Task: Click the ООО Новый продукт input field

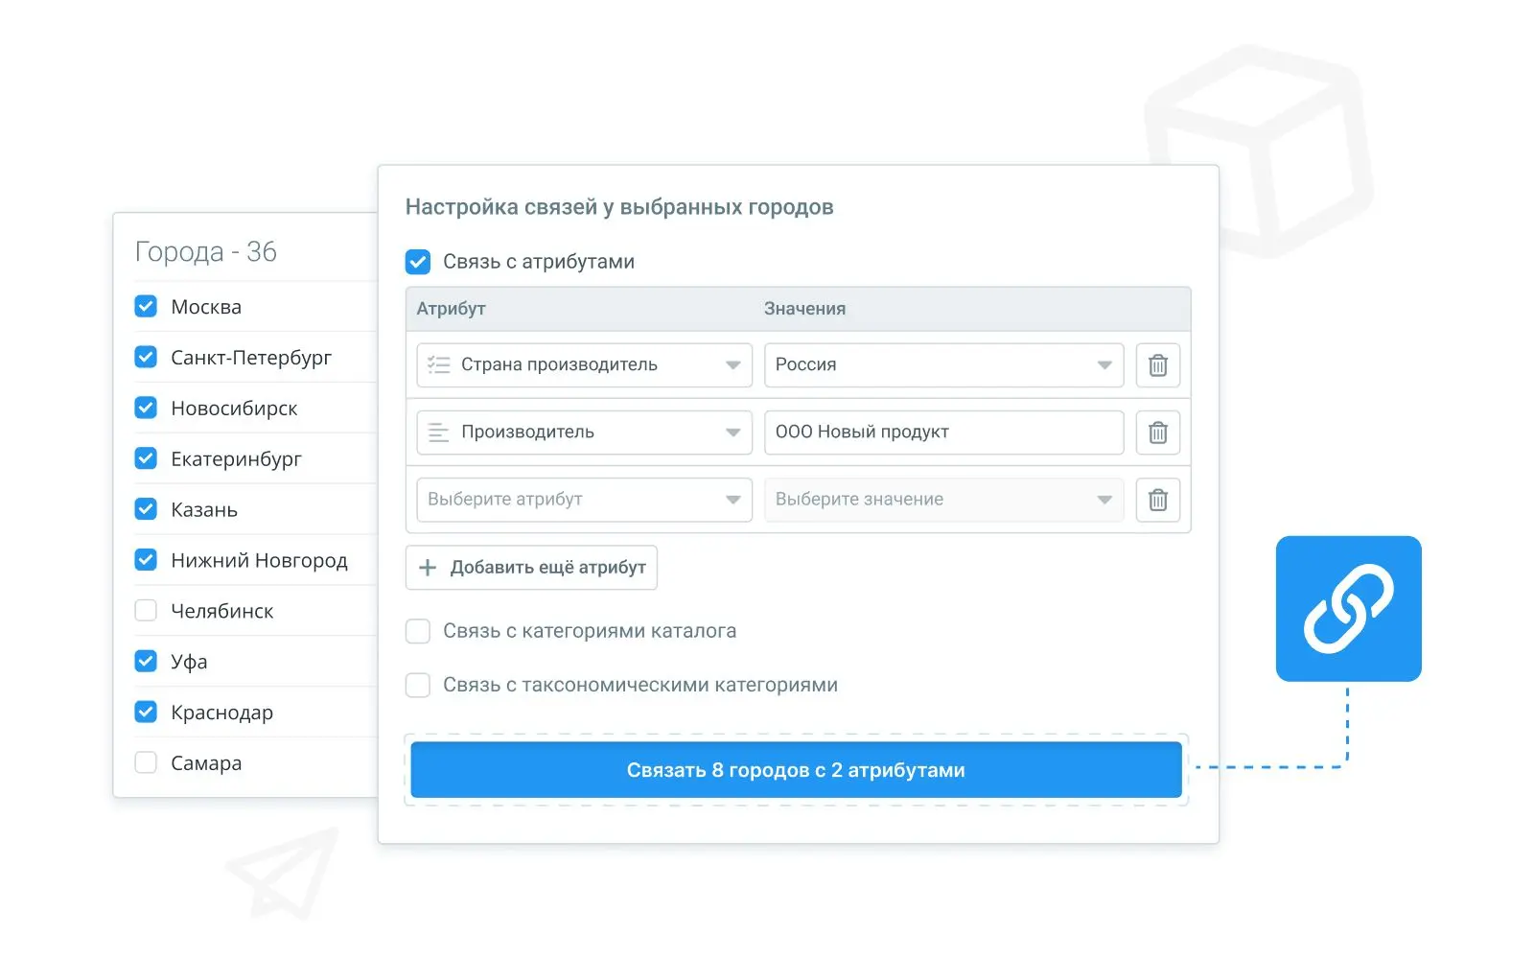Action: click(943, 433)
